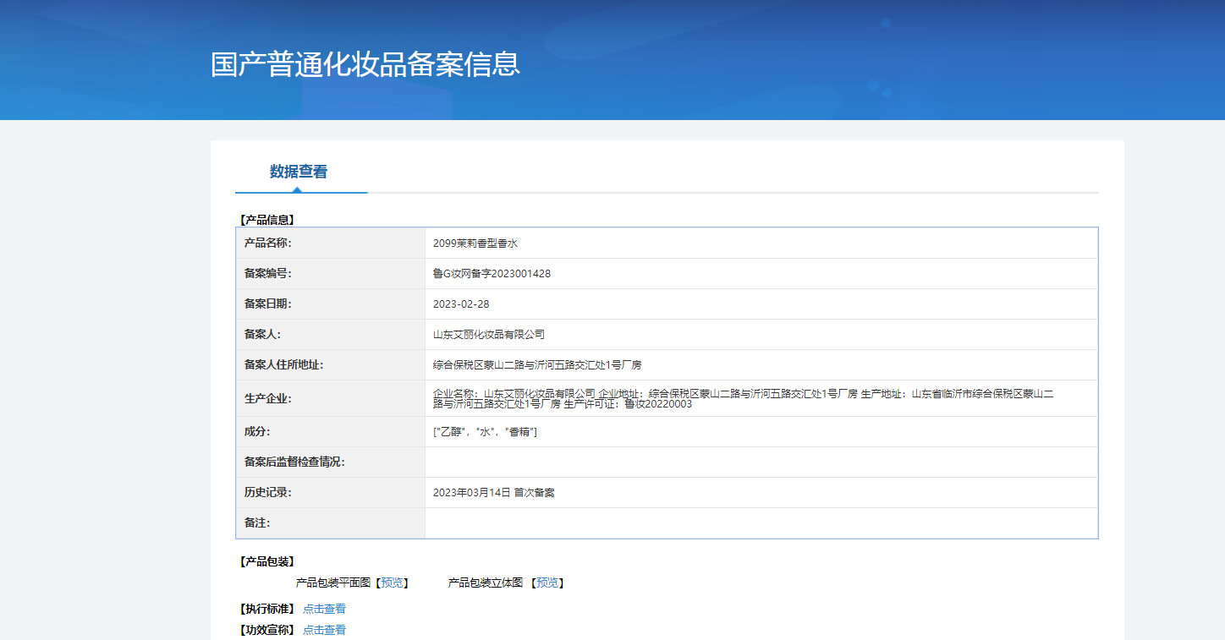Click product name value 2099茉莉香型香水
This screenshot has height=640, width=1225.
(x=475, y=243)
